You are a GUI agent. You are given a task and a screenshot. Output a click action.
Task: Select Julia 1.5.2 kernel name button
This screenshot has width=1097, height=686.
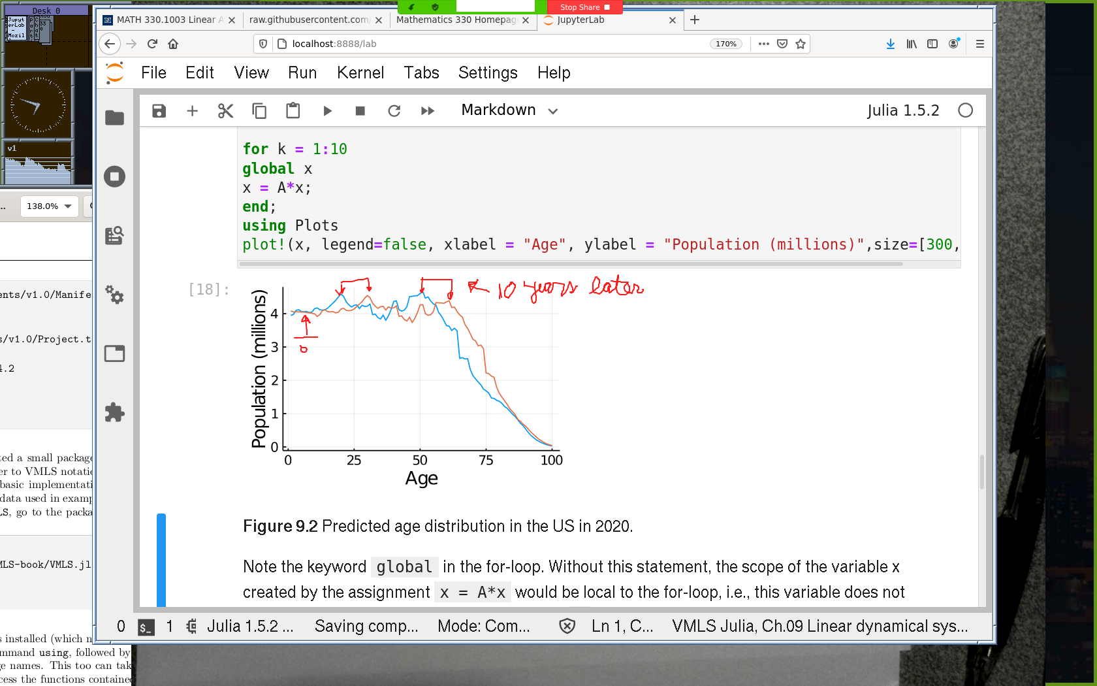coord(902,110)
